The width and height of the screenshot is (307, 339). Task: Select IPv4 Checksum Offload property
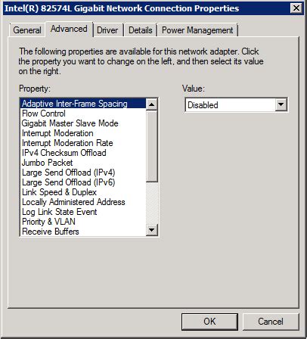(82, 153)
